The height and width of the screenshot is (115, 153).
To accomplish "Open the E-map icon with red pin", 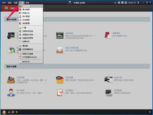I will click(11, 50).
